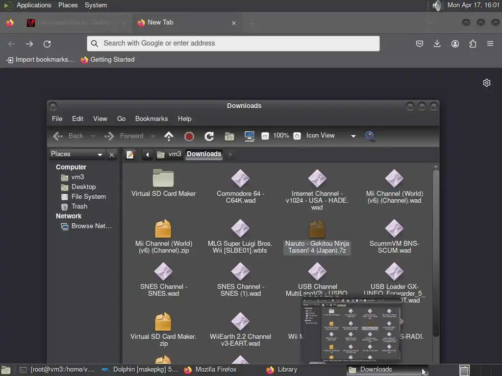Switch to the first Firefox tab
The height and width of the screenshot is (376, 502).
point(75,23)
